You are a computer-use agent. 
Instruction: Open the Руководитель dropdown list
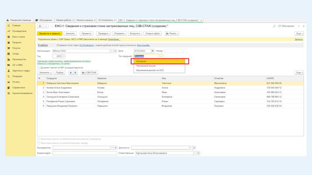click(112, 148)
